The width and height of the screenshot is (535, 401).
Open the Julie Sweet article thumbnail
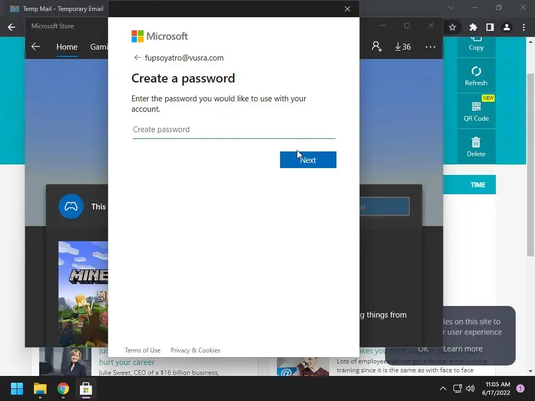click(x=65, y=361)
